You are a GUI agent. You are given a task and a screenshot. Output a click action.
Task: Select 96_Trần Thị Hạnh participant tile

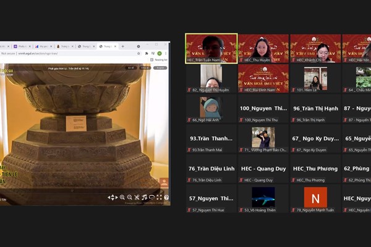coord(315,109)
